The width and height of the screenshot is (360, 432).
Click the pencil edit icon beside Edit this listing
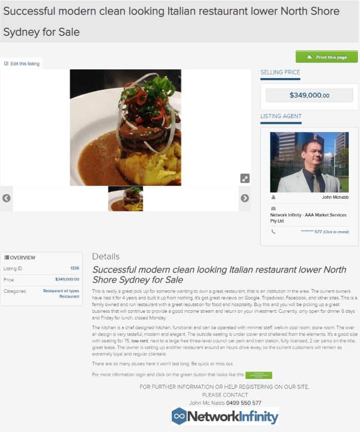click(x=6, y=64)
